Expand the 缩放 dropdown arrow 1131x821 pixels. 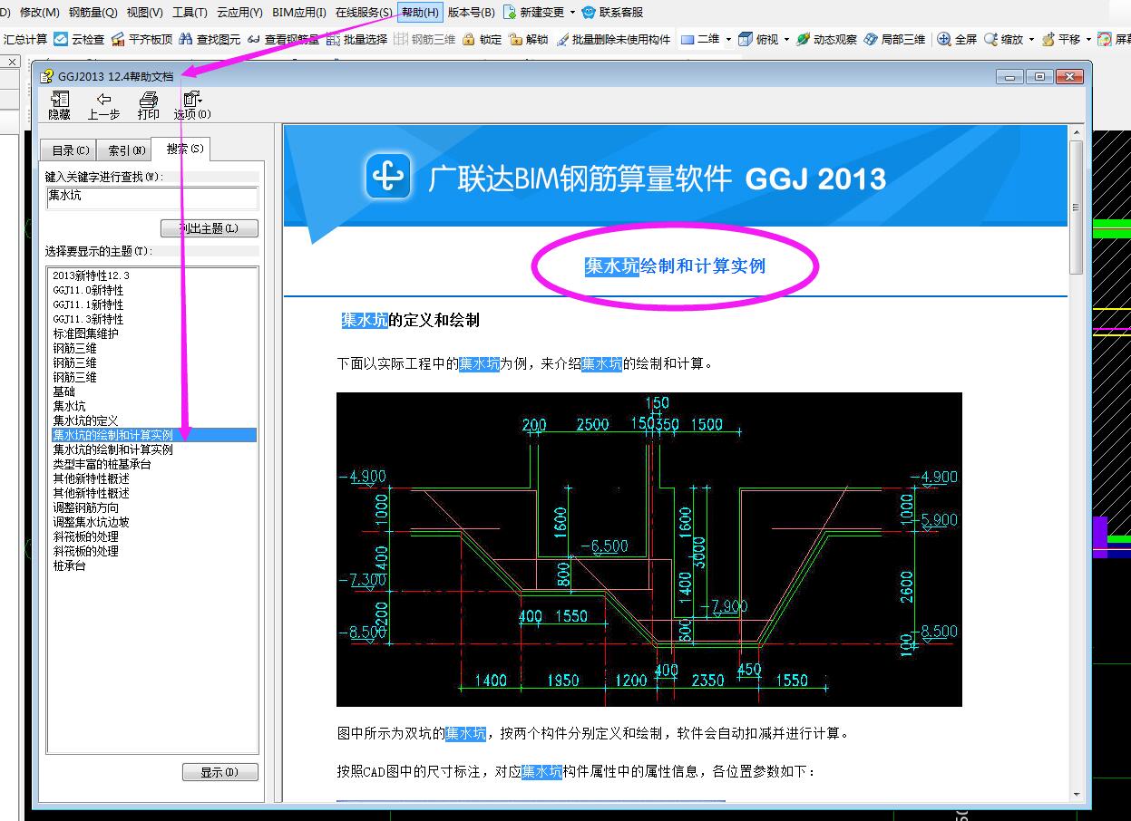coord(1031,39)
